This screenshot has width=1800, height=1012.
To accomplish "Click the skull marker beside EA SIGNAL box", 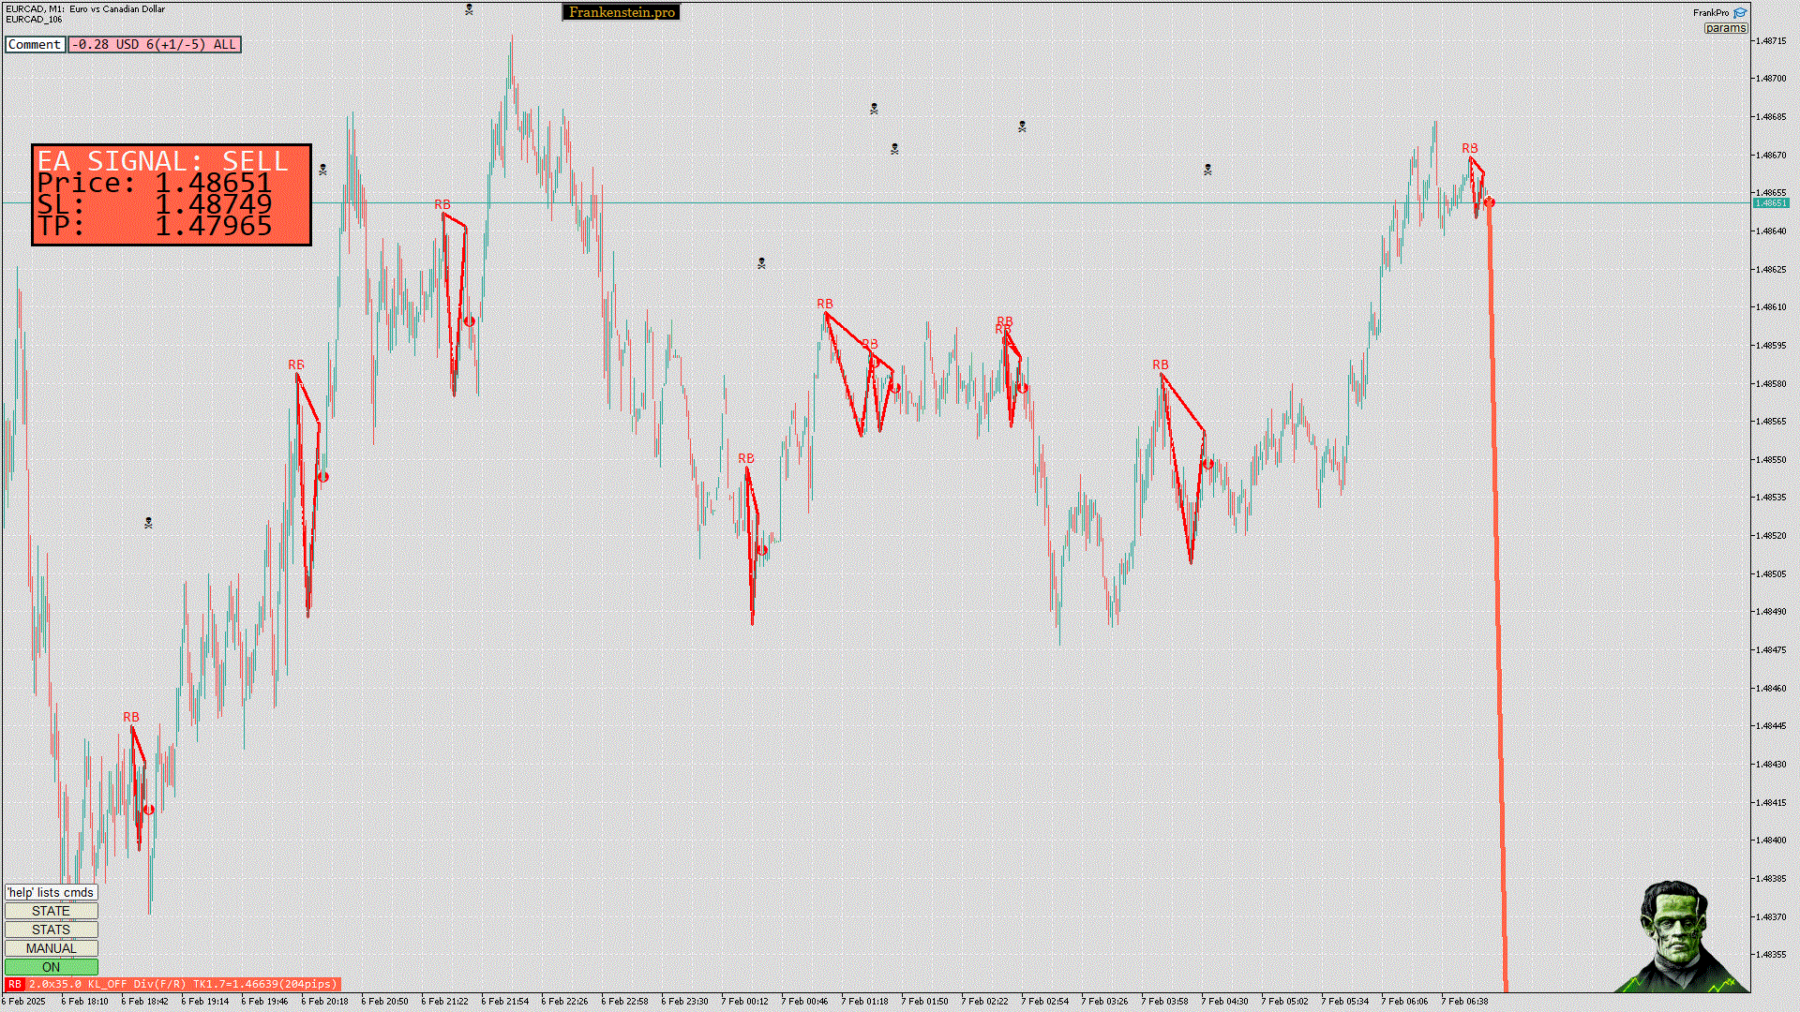I will pyautogui.click(x=322, y=170).
